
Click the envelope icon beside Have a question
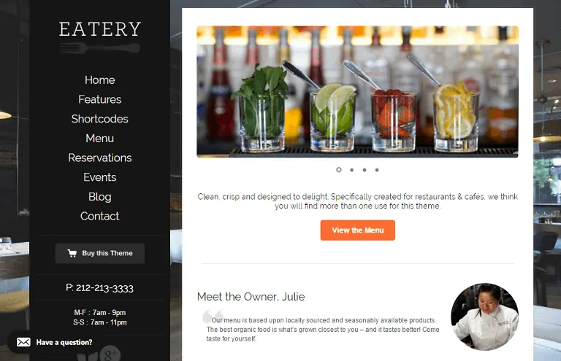point(23,342)
